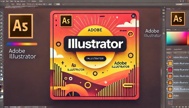Viewport: 189px width, 108px height.
Task: Select the black Illustrator banner in the artwork
Action: [95, 44]
